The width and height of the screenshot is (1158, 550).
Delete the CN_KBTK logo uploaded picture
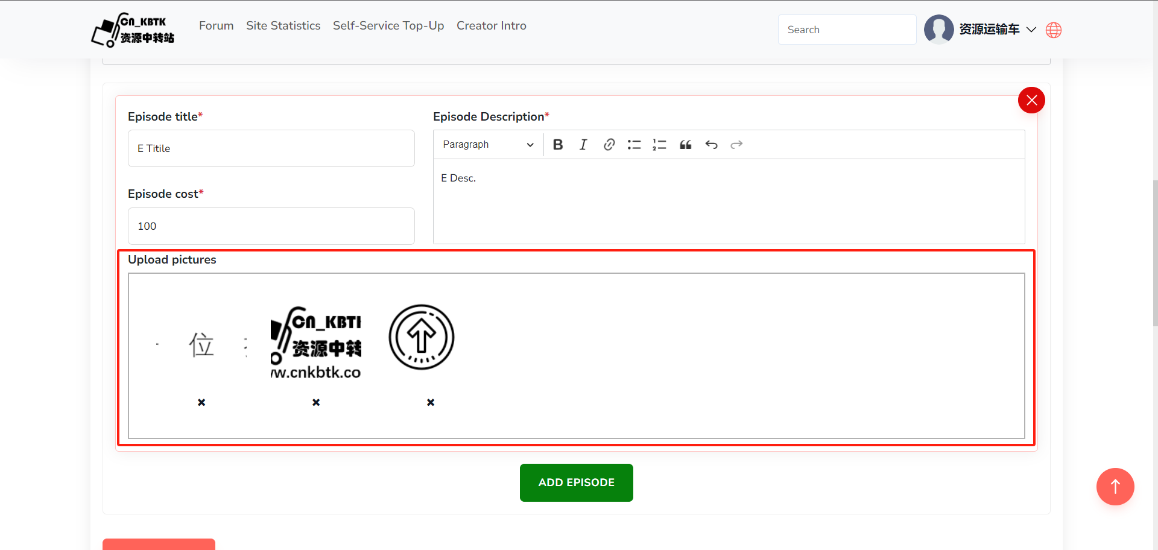pos(316,402)
